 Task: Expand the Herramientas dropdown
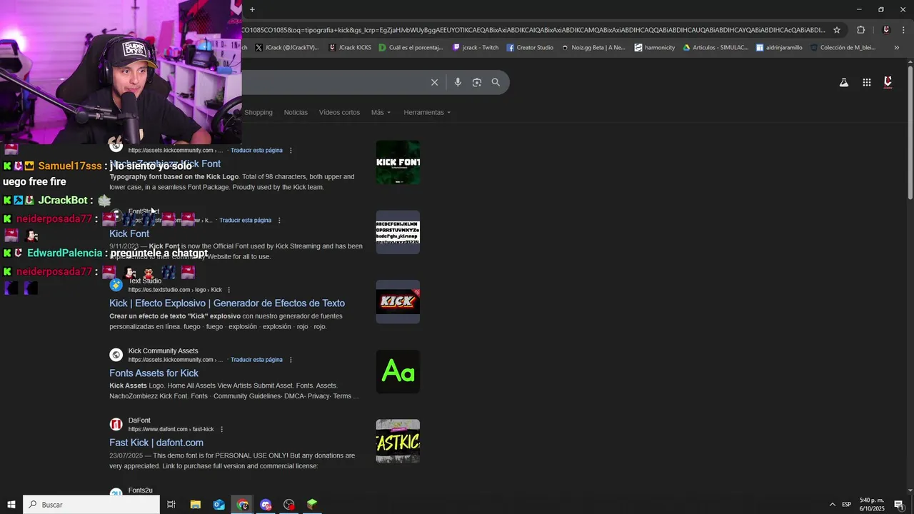pyautogui.click(x=427, y=112)
